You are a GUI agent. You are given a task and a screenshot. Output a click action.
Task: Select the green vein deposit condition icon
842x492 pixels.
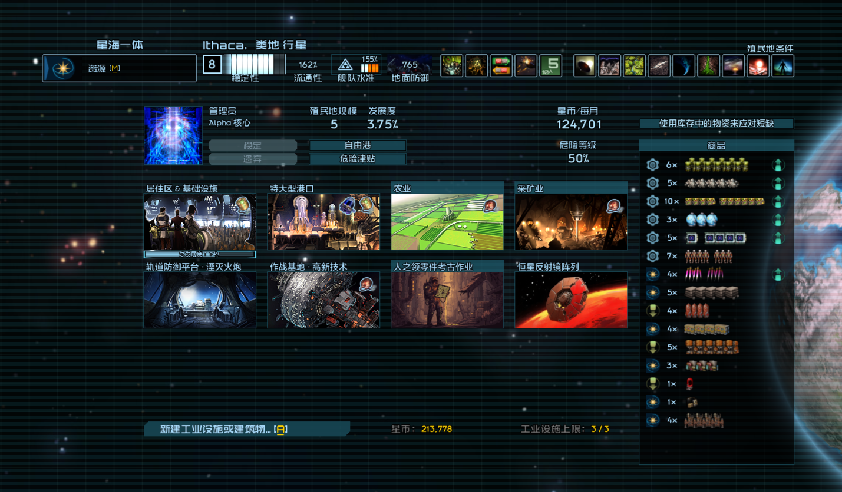pos(709,66)
